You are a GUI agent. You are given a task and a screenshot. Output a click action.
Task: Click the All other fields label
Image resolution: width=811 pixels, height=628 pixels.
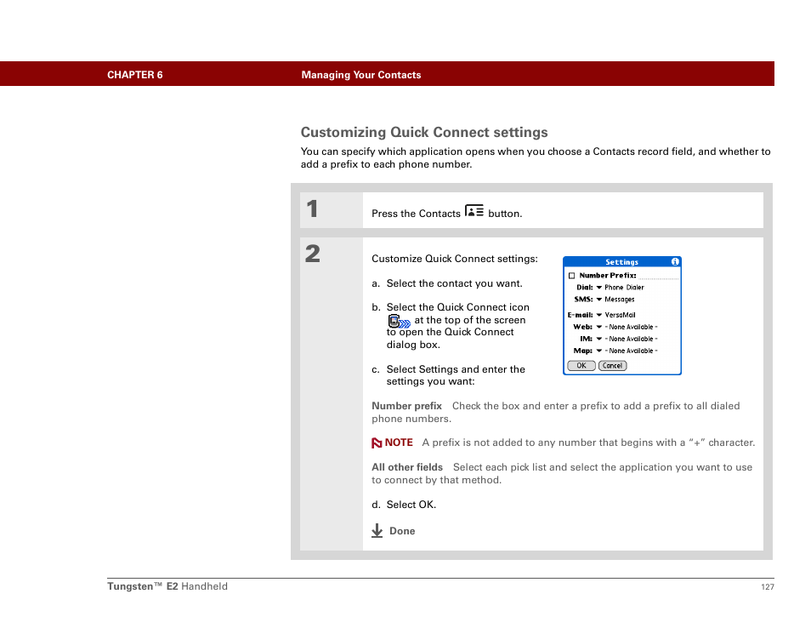tap(407, 467)
